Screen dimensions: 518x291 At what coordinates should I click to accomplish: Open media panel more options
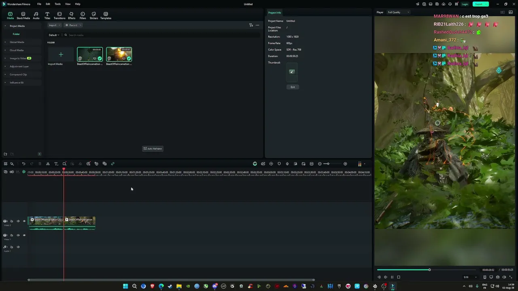point(257,25)
